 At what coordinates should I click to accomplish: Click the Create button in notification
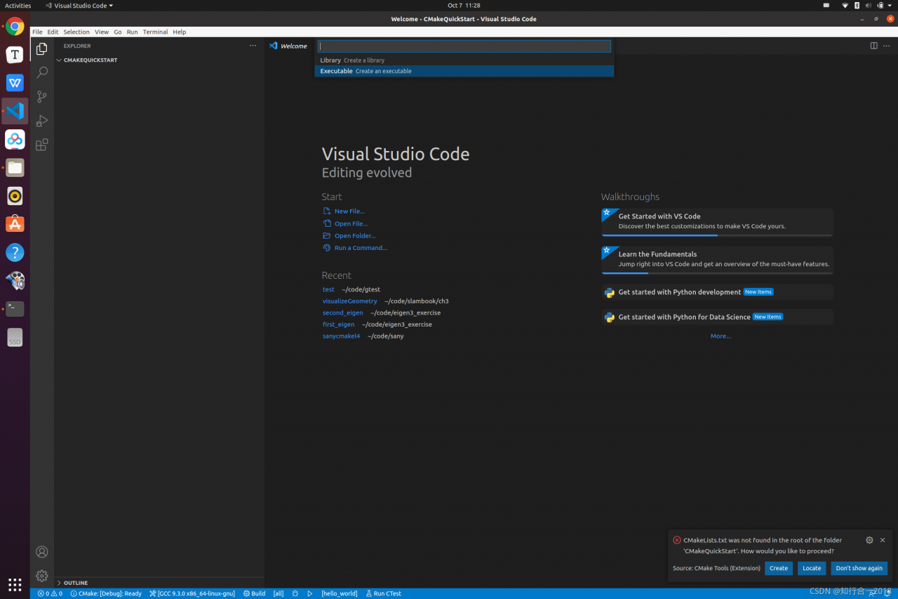click(779, 568)
